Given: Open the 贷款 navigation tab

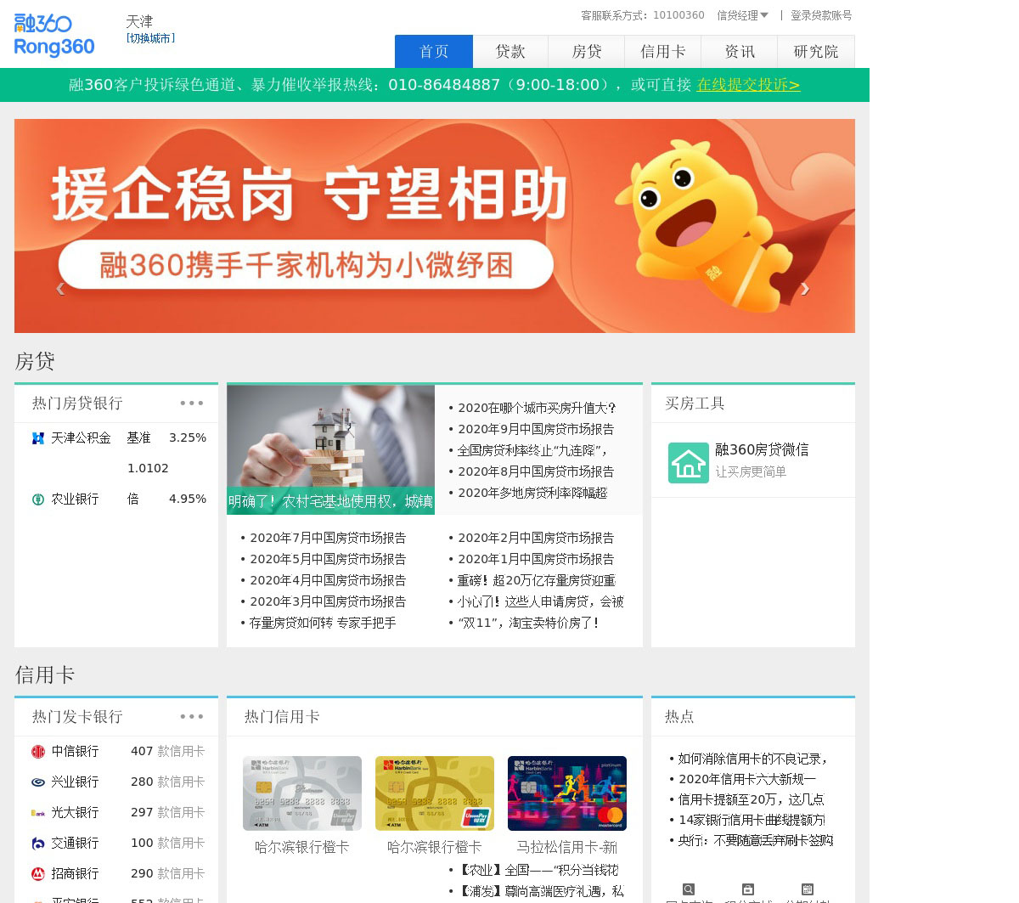Looking at the screenshot, I should [510, 52].
